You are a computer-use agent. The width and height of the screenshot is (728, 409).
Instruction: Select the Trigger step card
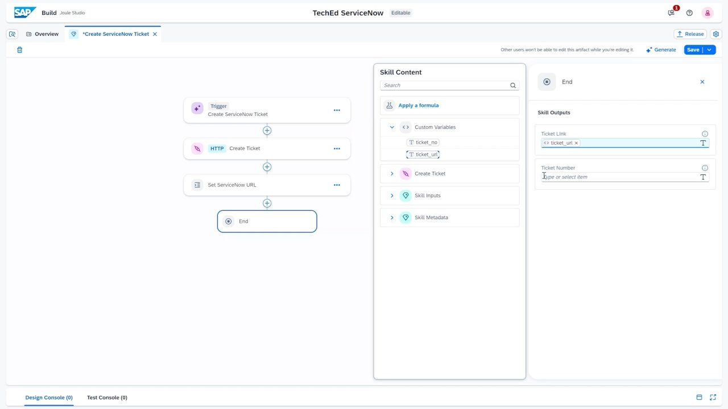[267, 110]
